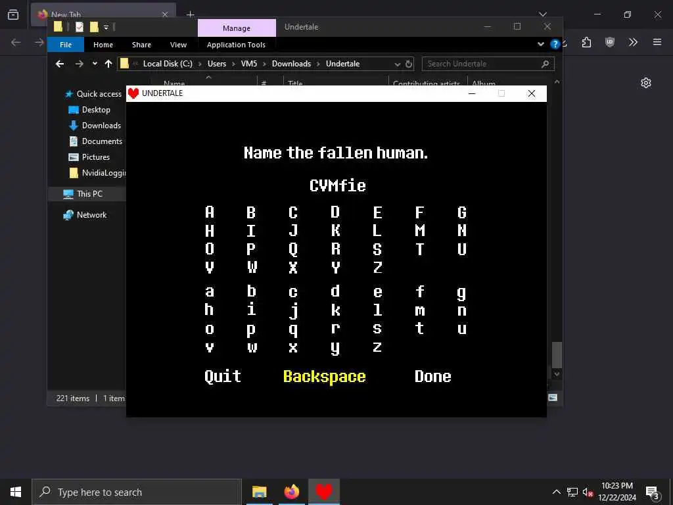Image resolution: width=673 pixels, height=505 pixels.
Task: Click the Manage contextual tab
Action: click(237, 28)
